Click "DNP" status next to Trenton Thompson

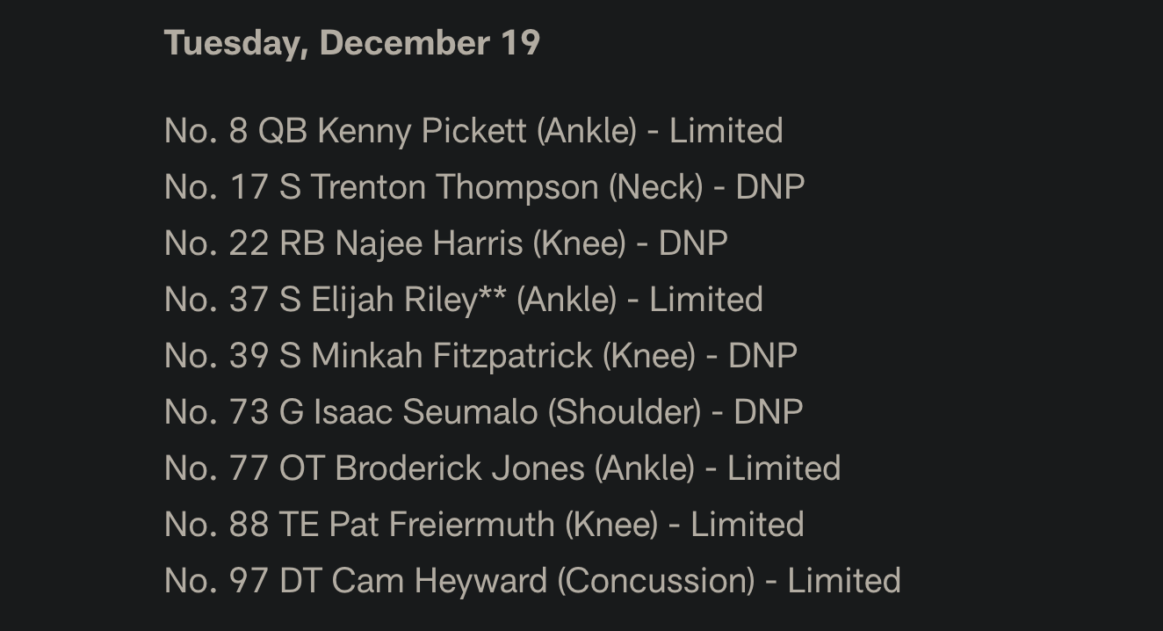[769, 187]
